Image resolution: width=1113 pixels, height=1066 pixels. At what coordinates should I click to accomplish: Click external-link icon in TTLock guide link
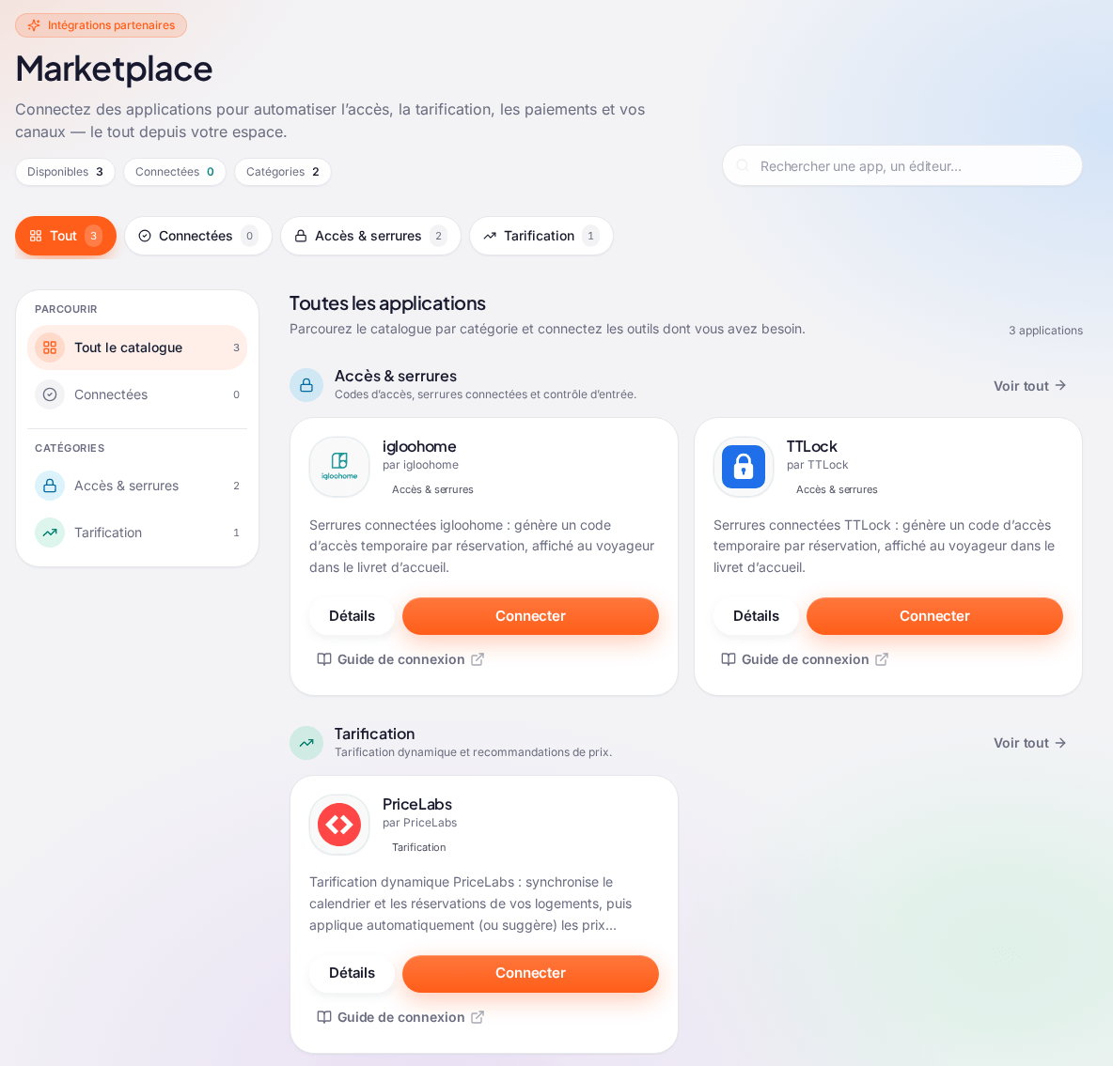point(882,659)
